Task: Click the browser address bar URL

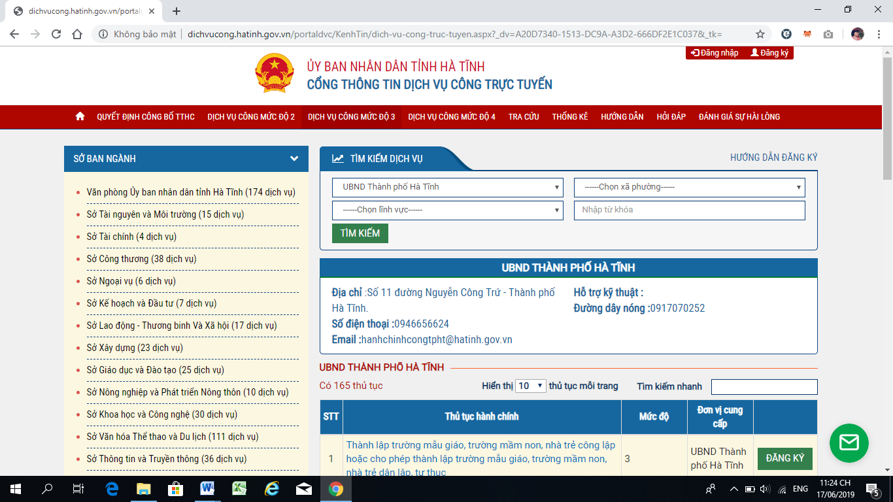Action: coord(454,34)
